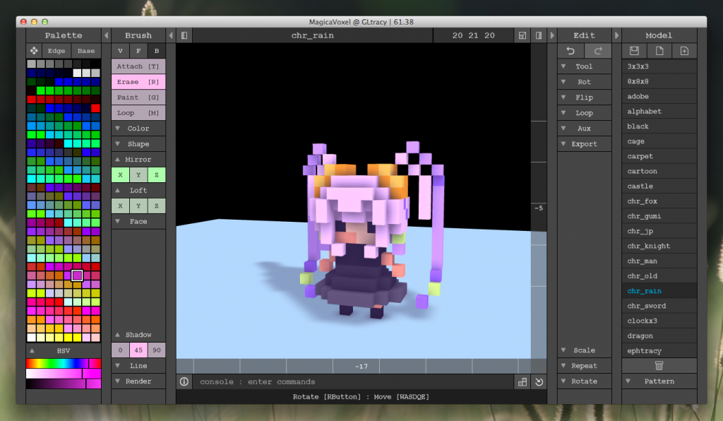Create a new model with the new-file icon
The image size is (723, 421).
tap(659, 51)
